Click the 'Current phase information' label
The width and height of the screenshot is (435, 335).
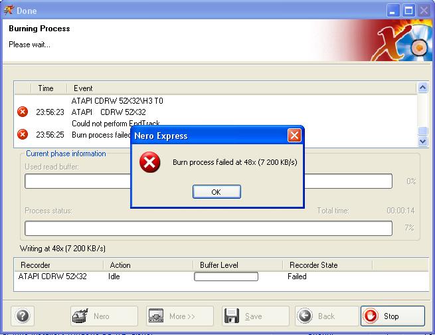(66, 154)
